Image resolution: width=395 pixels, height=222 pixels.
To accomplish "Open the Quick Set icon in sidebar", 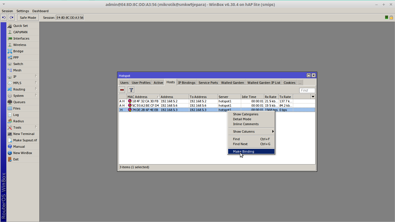I will [10, 26].
